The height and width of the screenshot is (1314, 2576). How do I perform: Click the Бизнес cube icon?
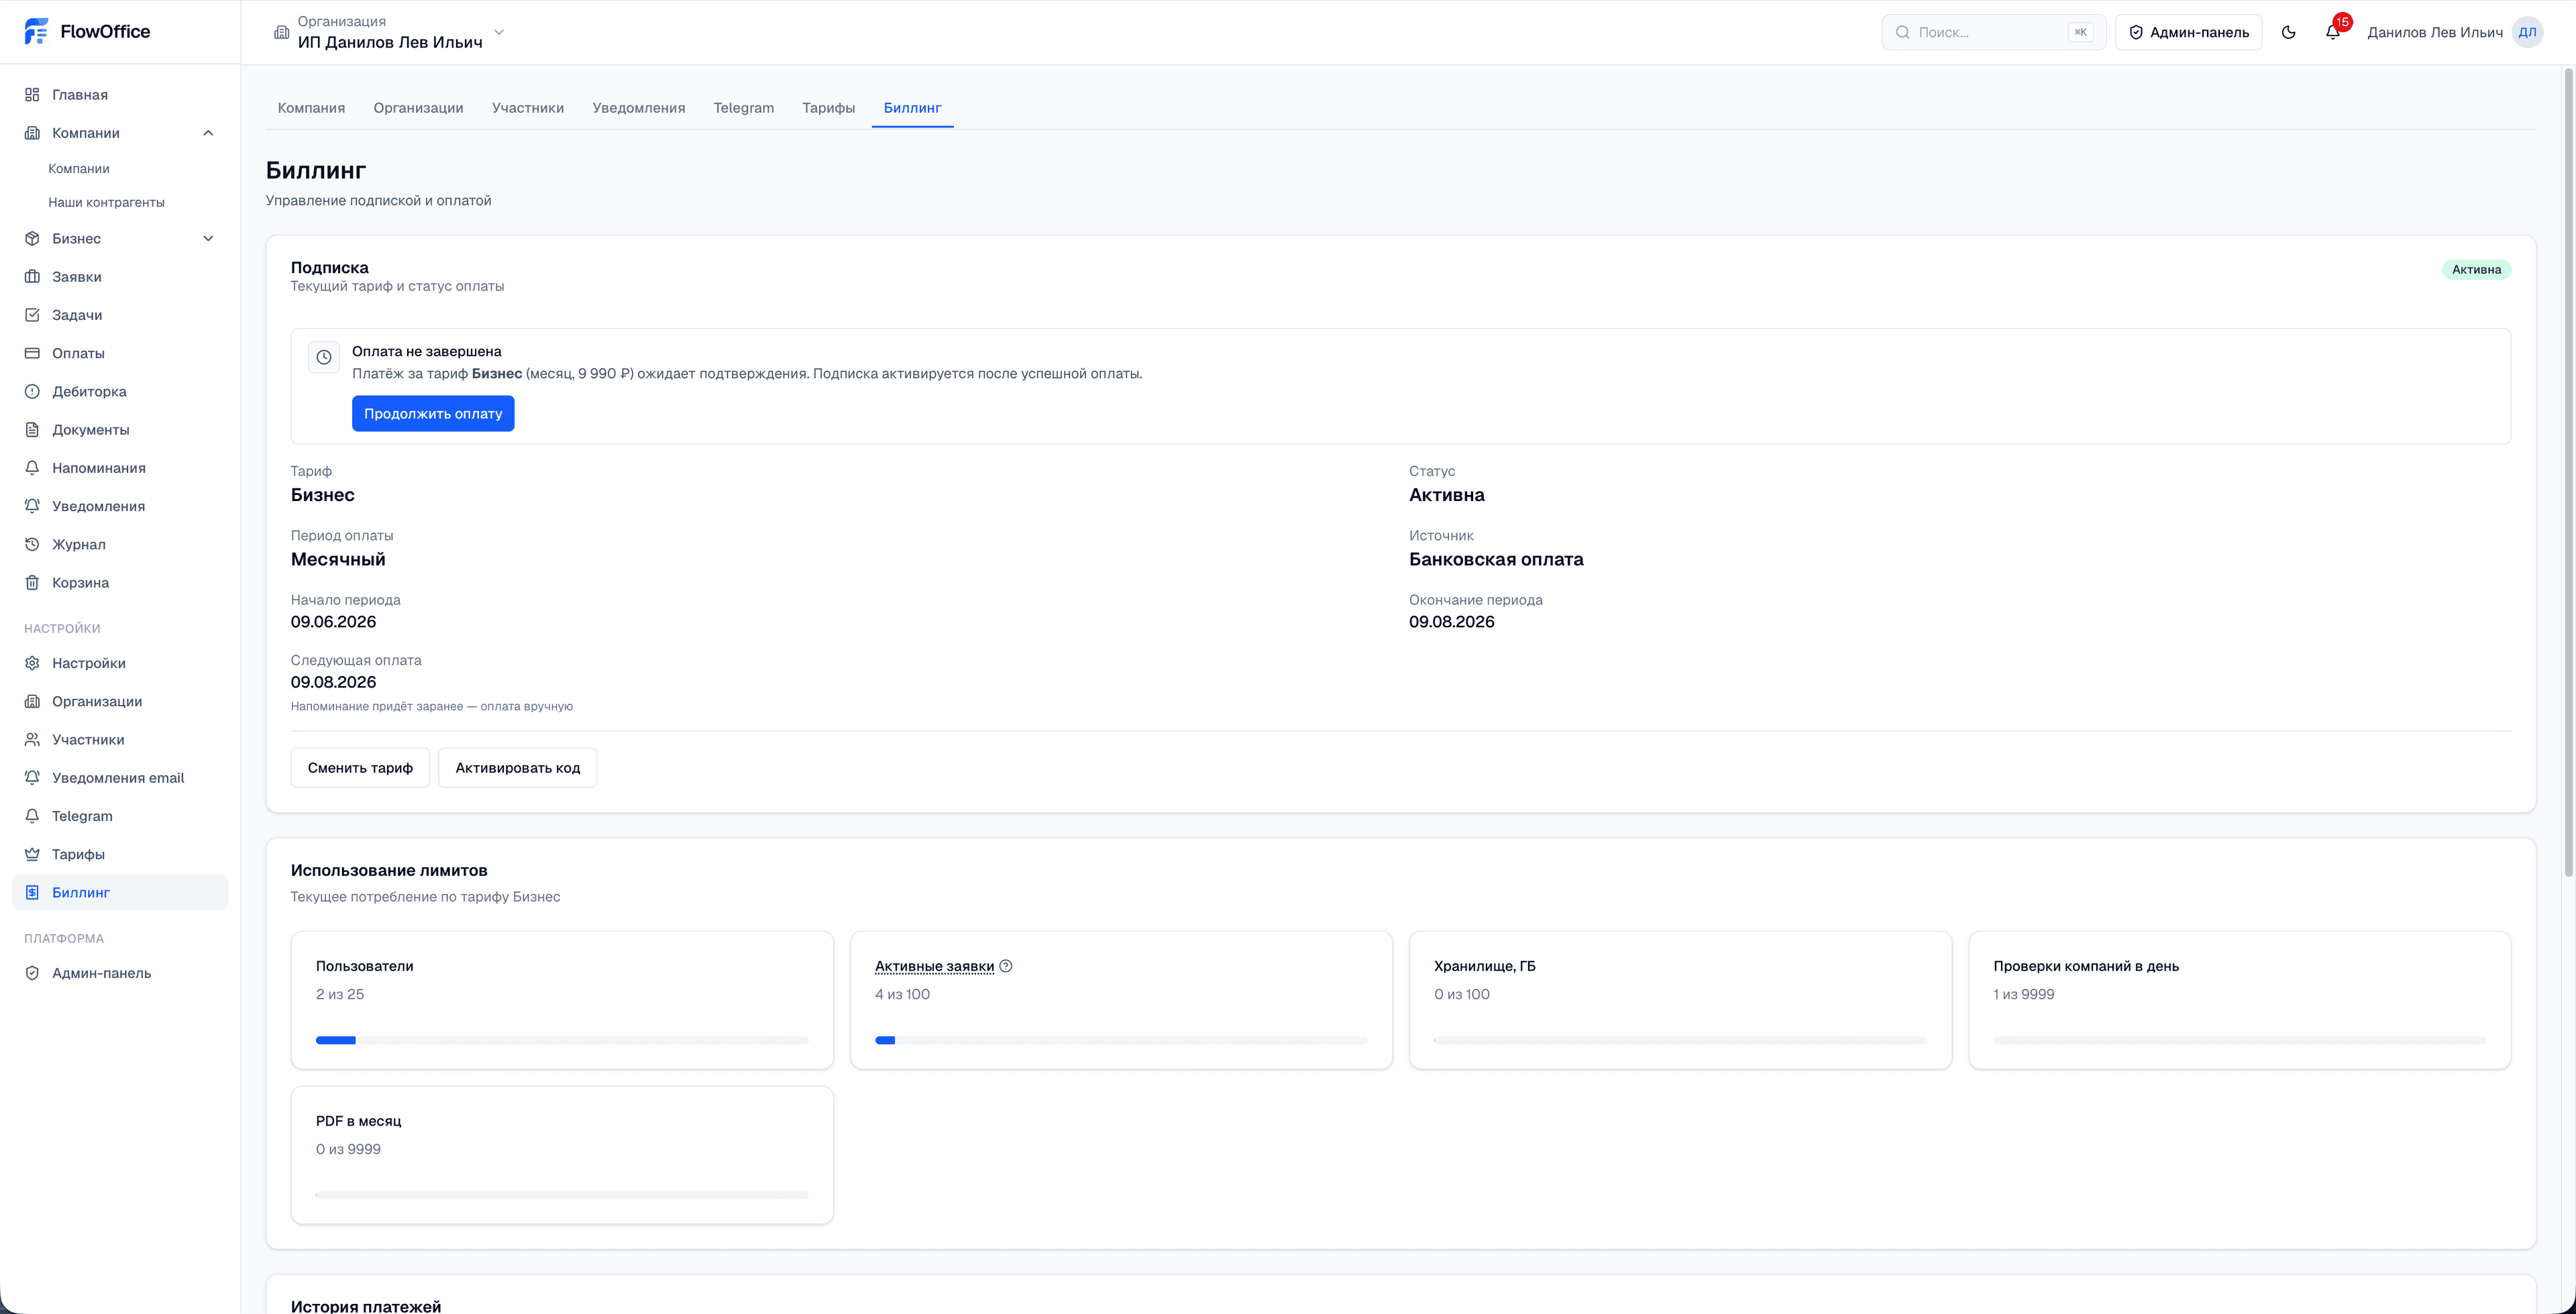[x=32, y=239]
